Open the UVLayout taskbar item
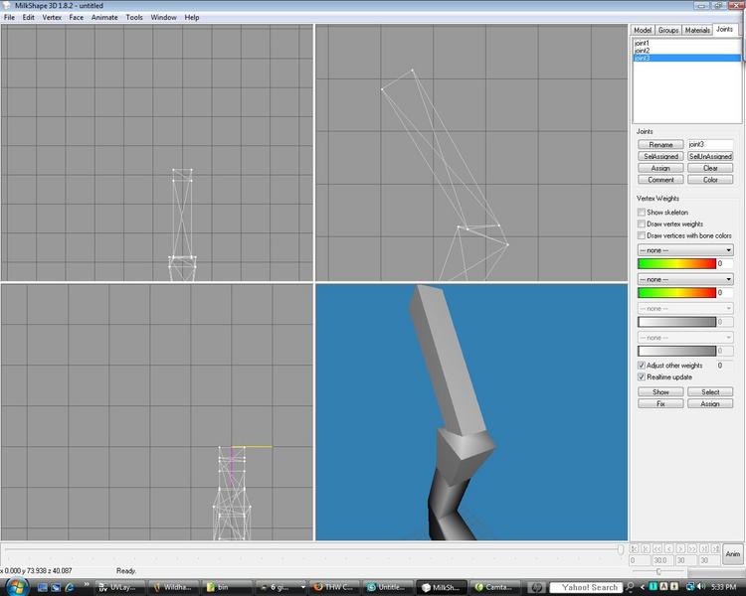The height and width of the screenshot is (596, 746). (x=119, y=587)
